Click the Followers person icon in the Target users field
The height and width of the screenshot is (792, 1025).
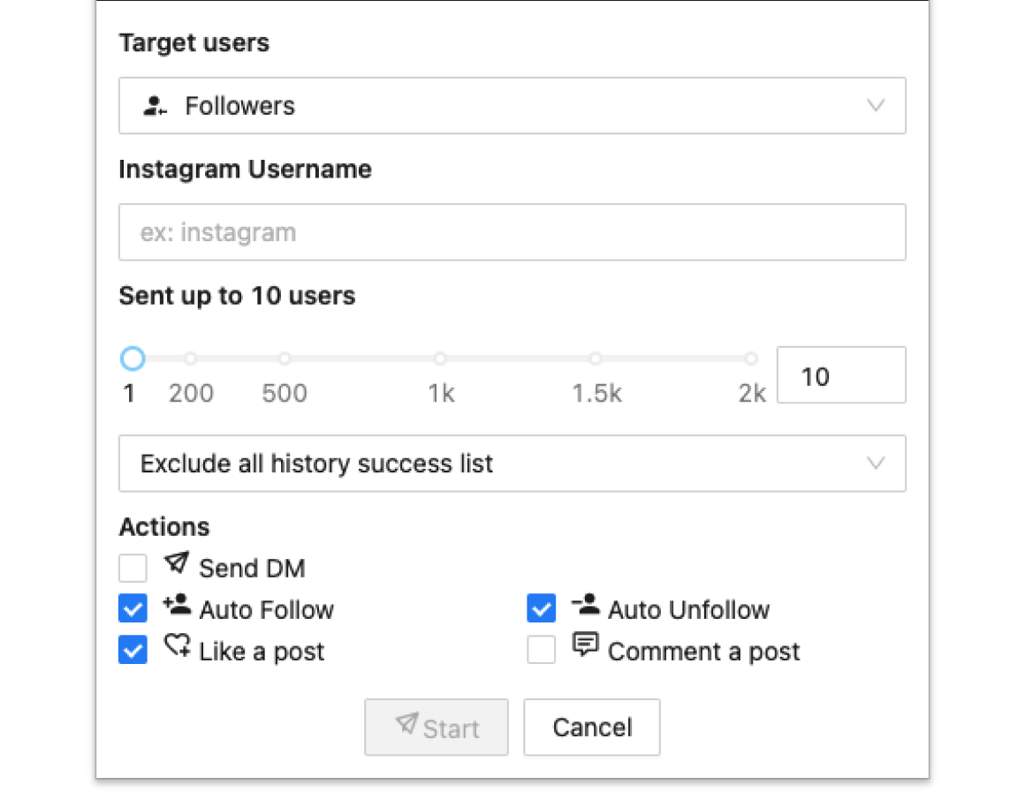pos(155,106)
